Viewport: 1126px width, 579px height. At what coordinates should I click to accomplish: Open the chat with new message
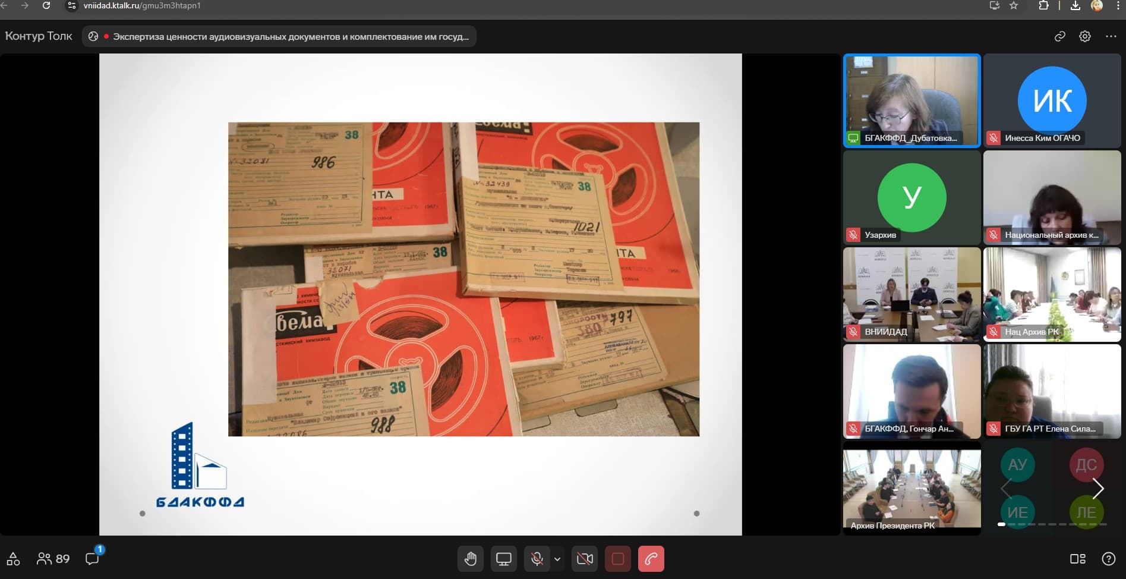point(92,559)
